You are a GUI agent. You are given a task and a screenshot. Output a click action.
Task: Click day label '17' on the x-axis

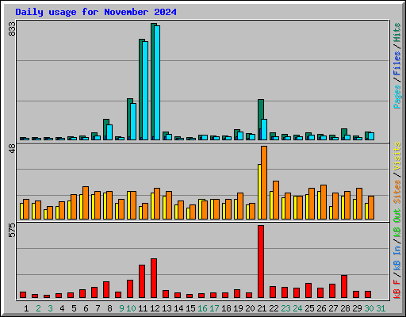(214, 308)
